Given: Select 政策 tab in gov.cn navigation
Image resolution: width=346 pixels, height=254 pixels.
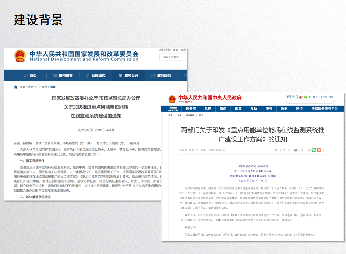Looking at the screenshot, I should coord(238,109).
